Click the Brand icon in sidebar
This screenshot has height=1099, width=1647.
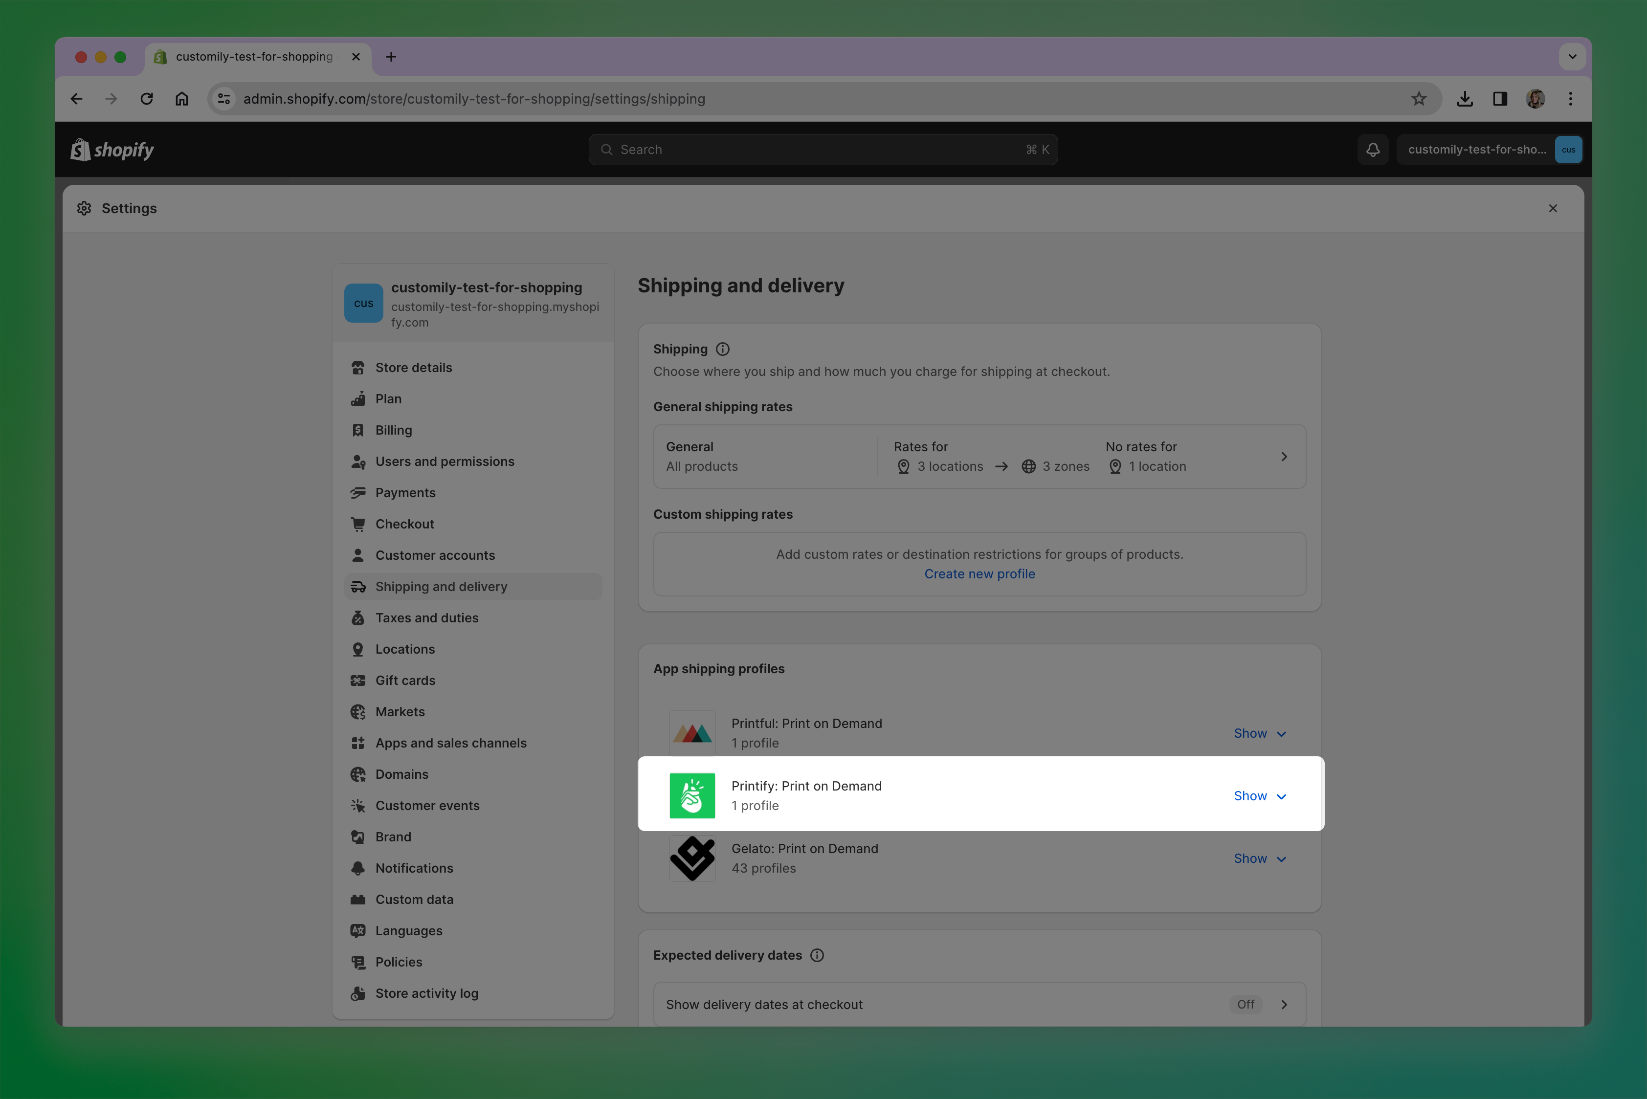coord(358,837)
